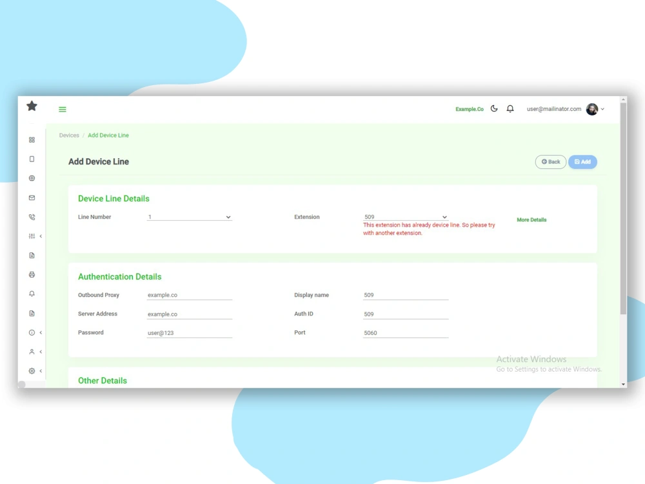Click user@mailinator.com account text
This screenshot has height=484, width=645.
553,109
